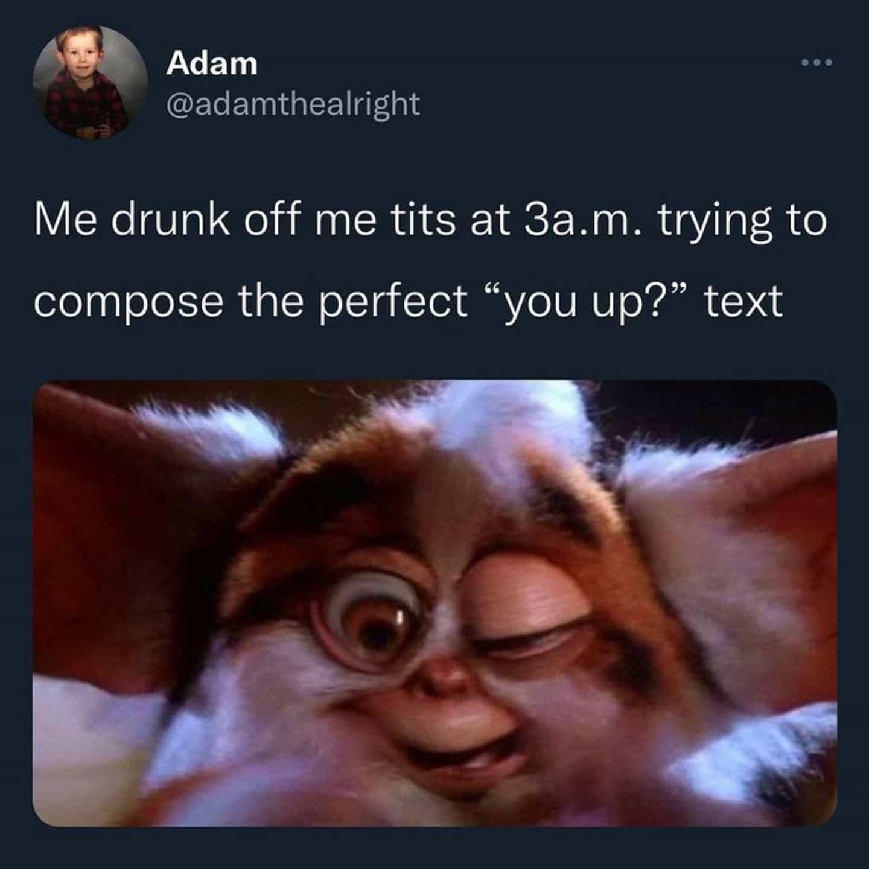Open the attached gremlin image
This screenshot has height=869, width=869.
(x=434, y=603)
